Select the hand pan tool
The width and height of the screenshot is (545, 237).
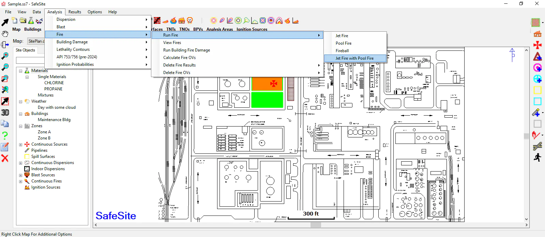point(5,33)
